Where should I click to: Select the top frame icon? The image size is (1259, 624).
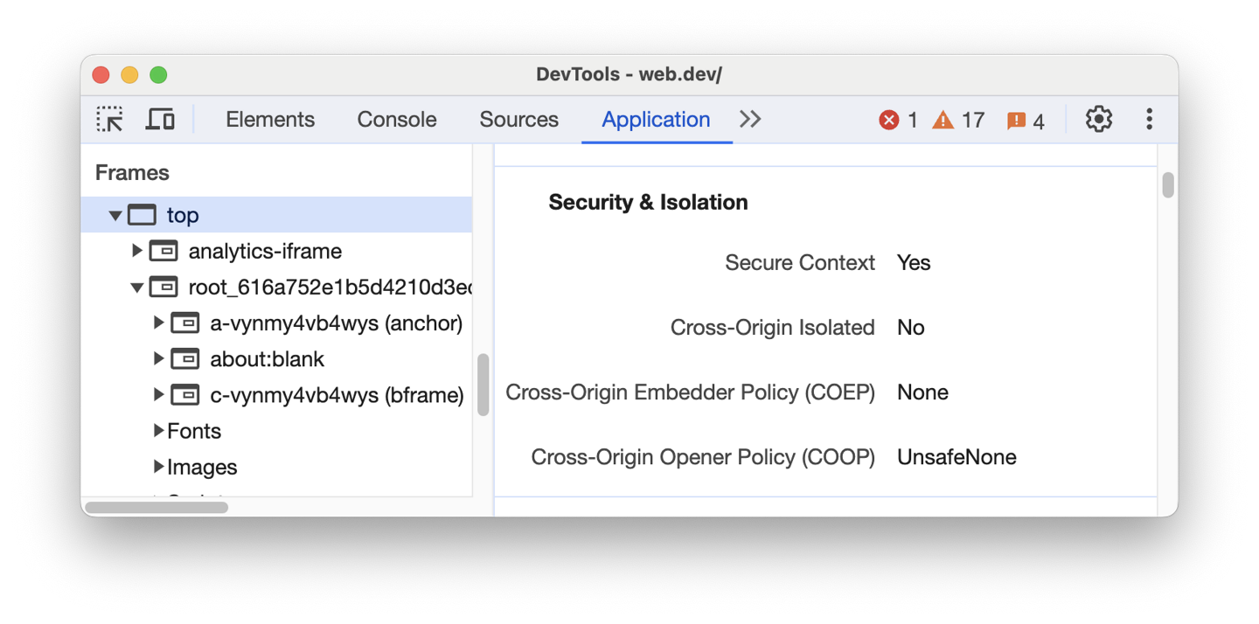pyautogui.click(x=142, y=214)
